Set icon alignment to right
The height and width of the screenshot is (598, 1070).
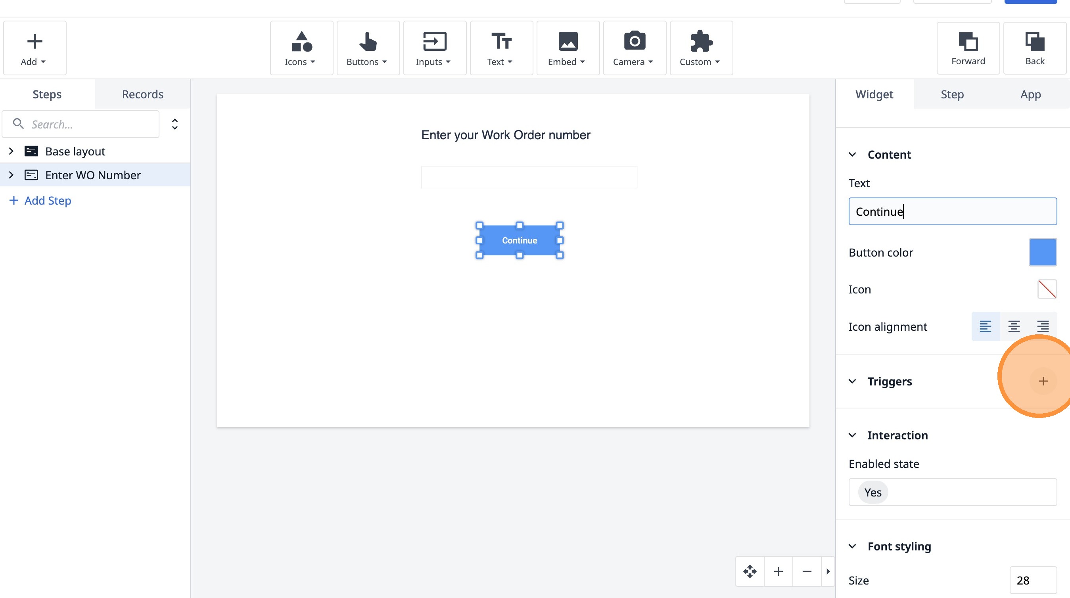click(x=1043, y=326)
